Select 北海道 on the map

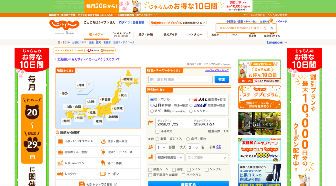pyautogui.click(x=128, y=79)
